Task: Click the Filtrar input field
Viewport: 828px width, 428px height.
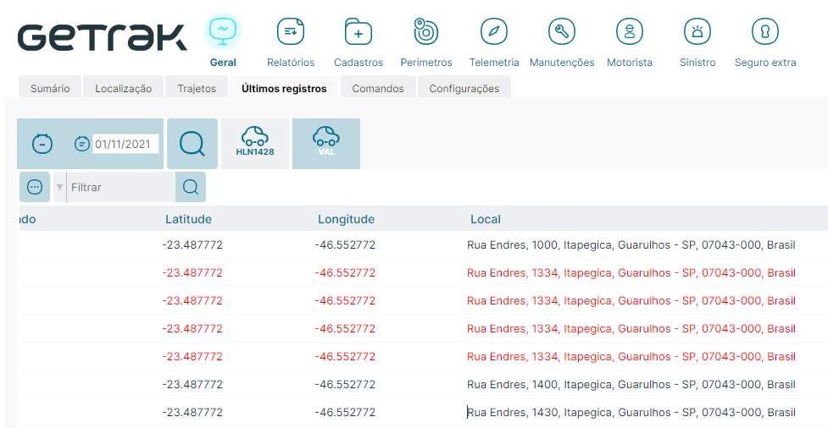Action: tap(121, 187)
